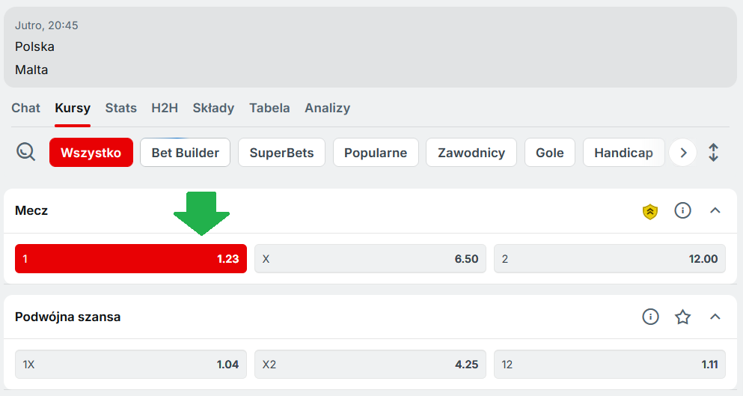Screen dimensions: 743x396
Task: Click the expand/collapse all markets arrows icon
Action: click(713, 153)
